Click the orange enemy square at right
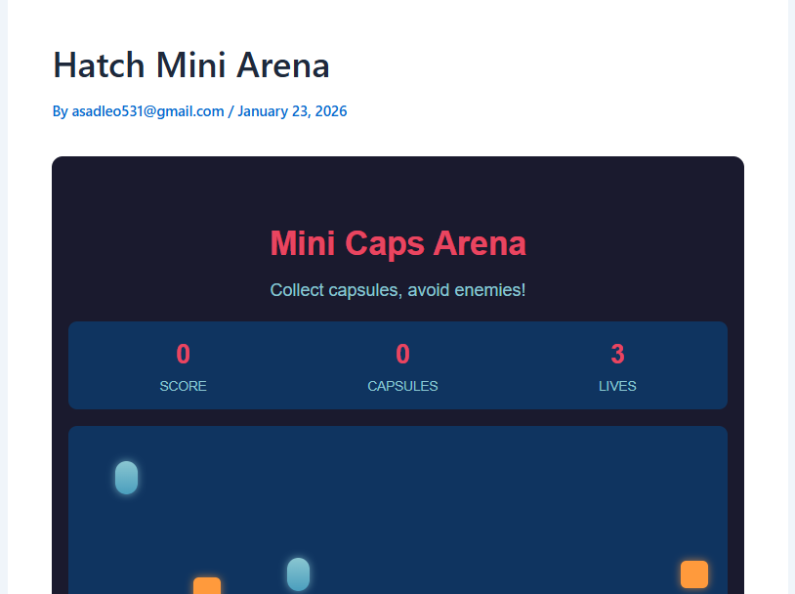Screen dimensions: 795x594 click(x=694, y=574)
